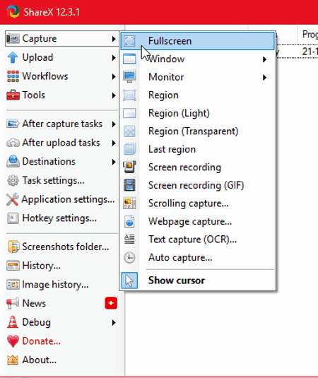Click the Show cursor pointer icon
318x378 pixels.
click(129, 280)
